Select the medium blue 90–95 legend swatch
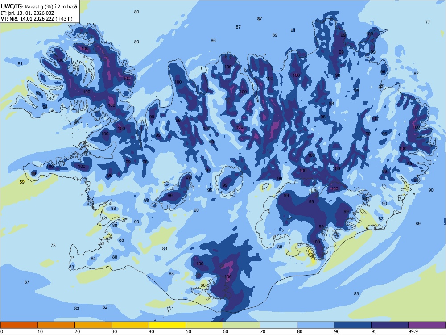 point(353,325)
